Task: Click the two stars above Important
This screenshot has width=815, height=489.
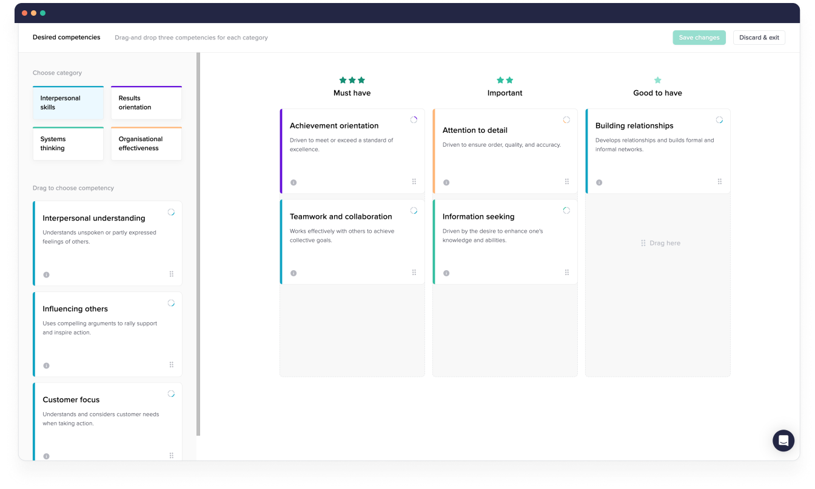Action: pos(505,80)
